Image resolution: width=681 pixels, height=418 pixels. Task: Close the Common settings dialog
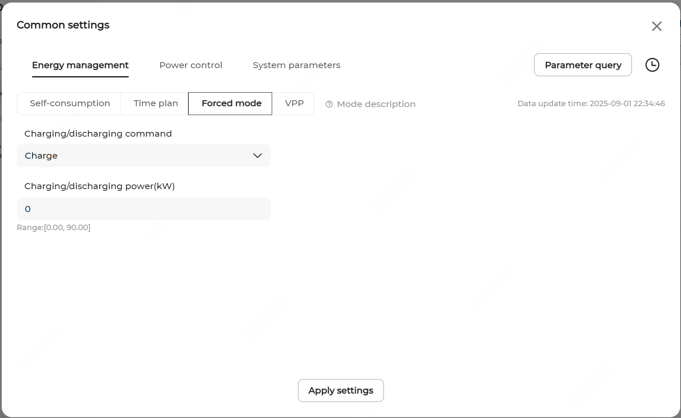pyautogui.click(x=656, y=26)
